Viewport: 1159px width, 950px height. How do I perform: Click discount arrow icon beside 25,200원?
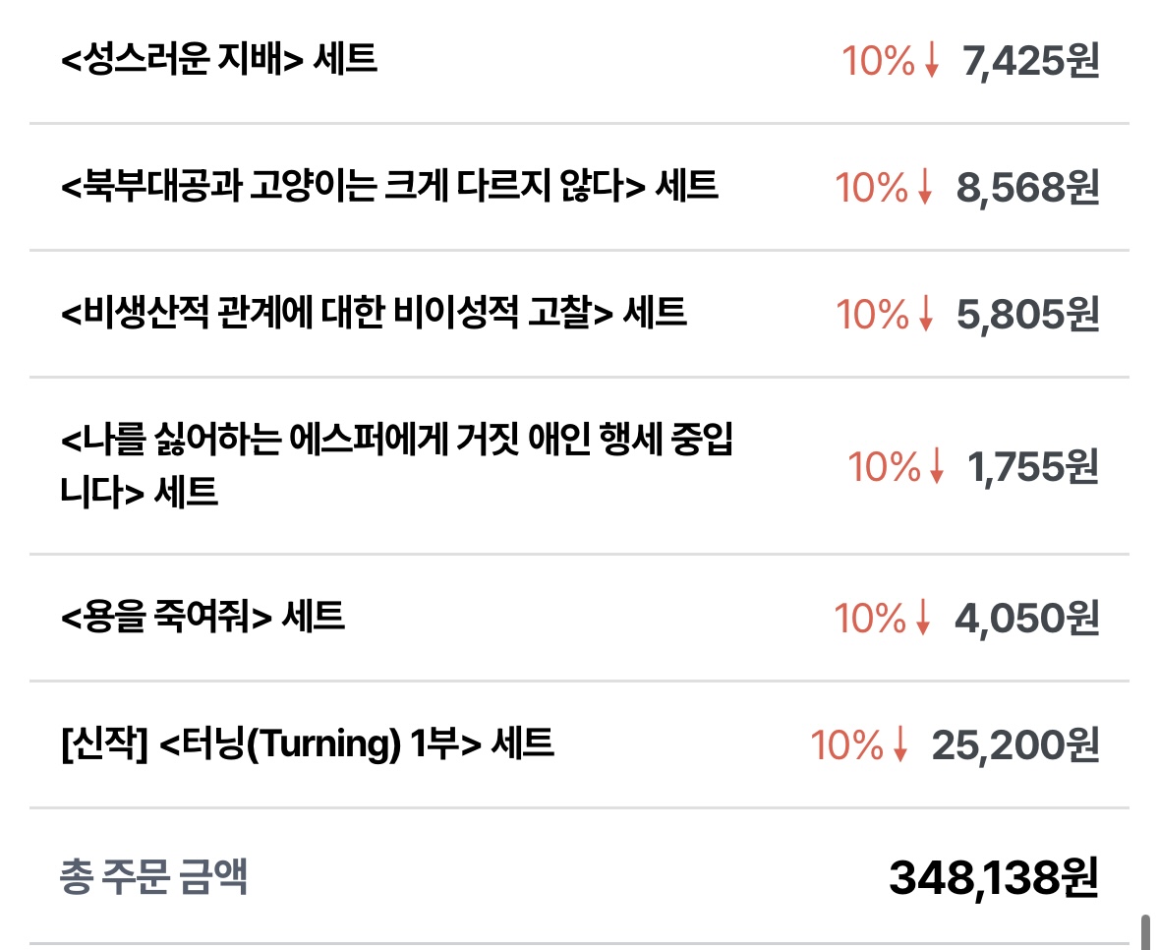click(x=899, y=746)
